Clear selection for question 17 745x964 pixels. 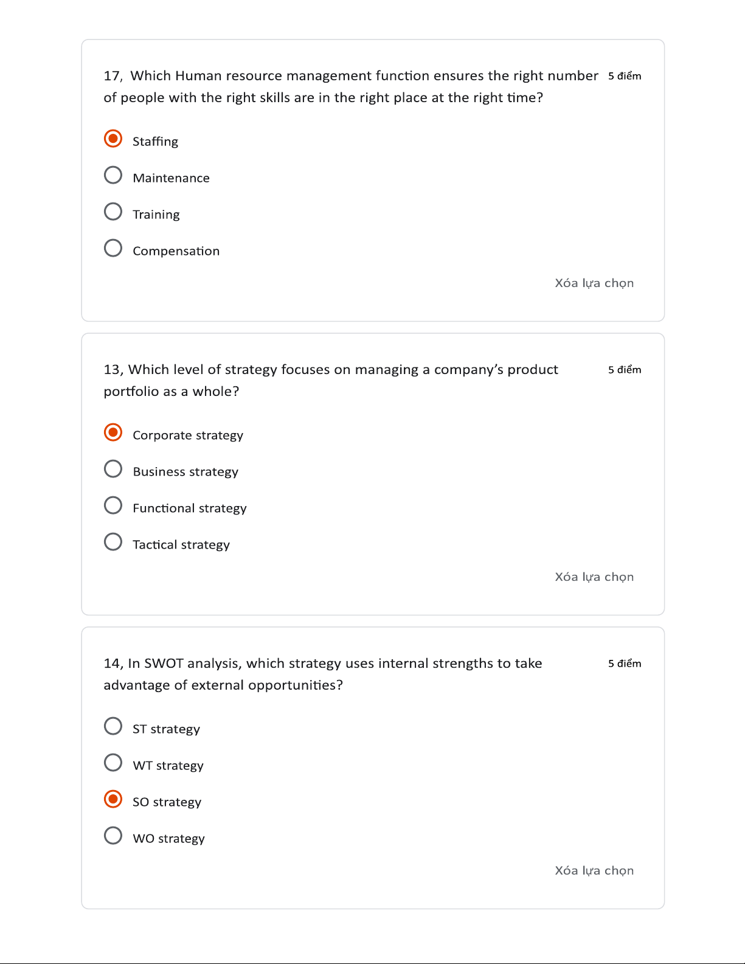594,283
